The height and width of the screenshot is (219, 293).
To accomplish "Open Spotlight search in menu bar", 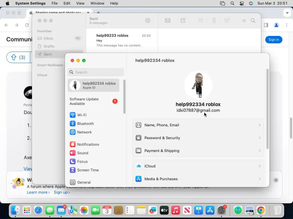I will coord(232,3).
